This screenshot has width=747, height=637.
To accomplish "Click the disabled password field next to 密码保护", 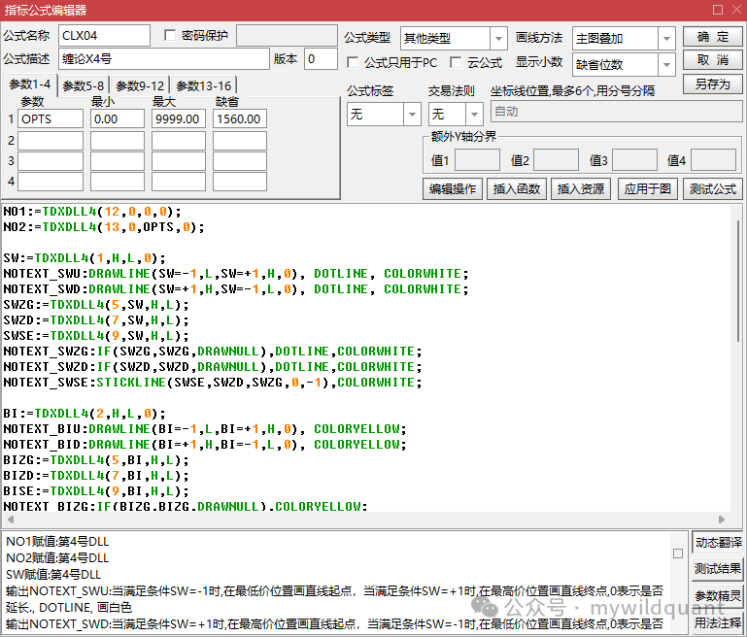I will (x=287, y=36).
